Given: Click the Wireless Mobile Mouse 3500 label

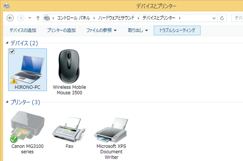Looking at the screenshot, I should pyautogui.click(x=69, y=90).
